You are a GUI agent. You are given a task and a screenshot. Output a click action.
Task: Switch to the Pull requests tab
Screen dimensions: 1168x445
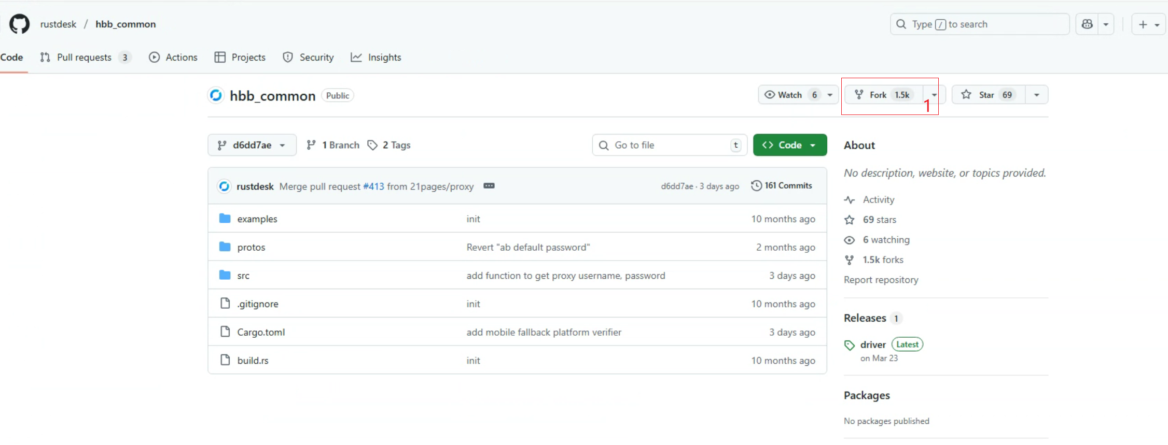click(85, 58)
